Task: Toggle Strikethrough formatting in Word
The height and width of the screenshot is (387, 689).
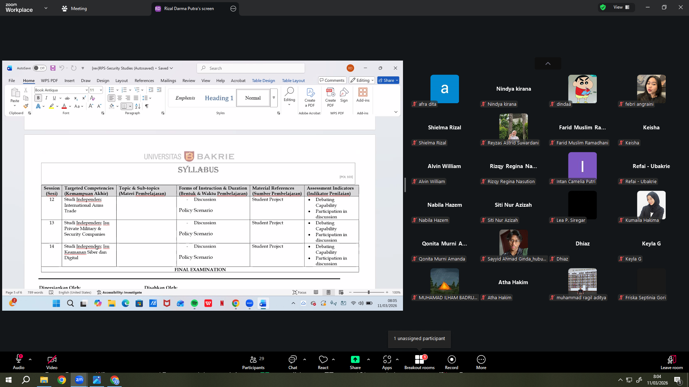Action: (x=67, y=98)
